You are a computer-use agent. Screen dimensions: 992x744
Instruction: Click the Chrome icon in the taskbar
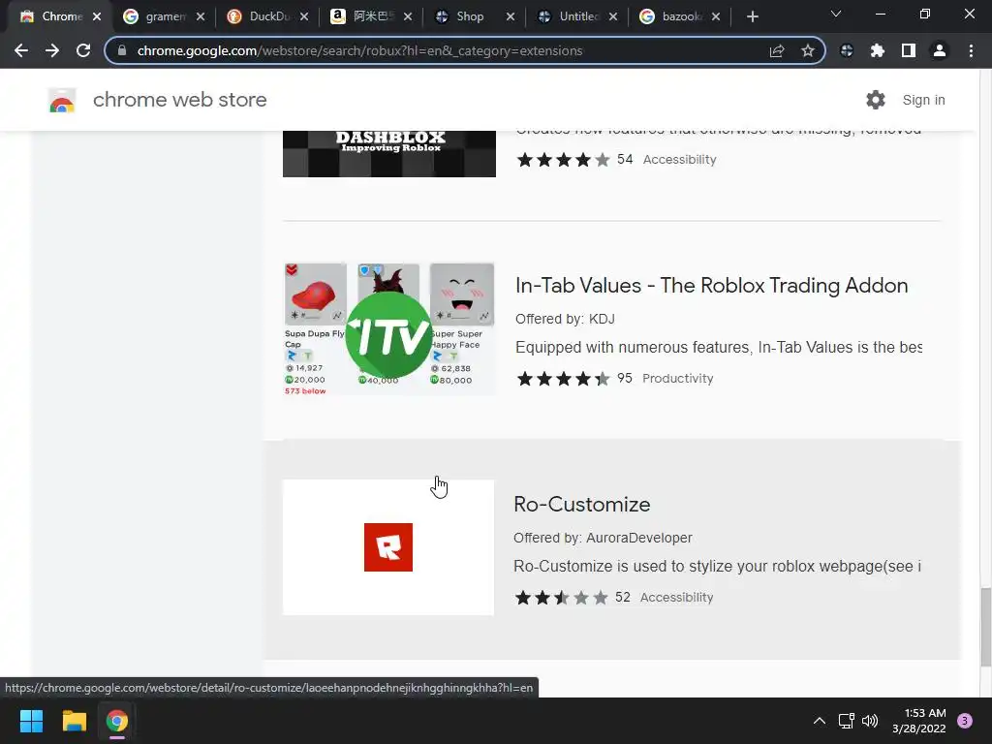pos(116,721)
